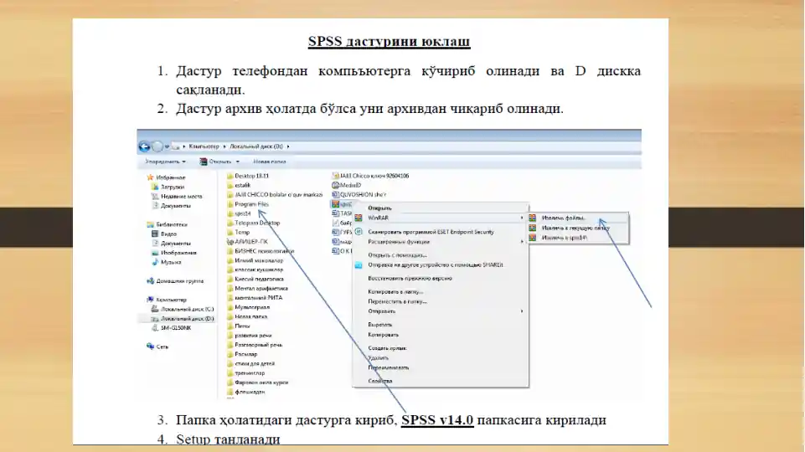Select the 'Библиотеки' node icon

150,224
